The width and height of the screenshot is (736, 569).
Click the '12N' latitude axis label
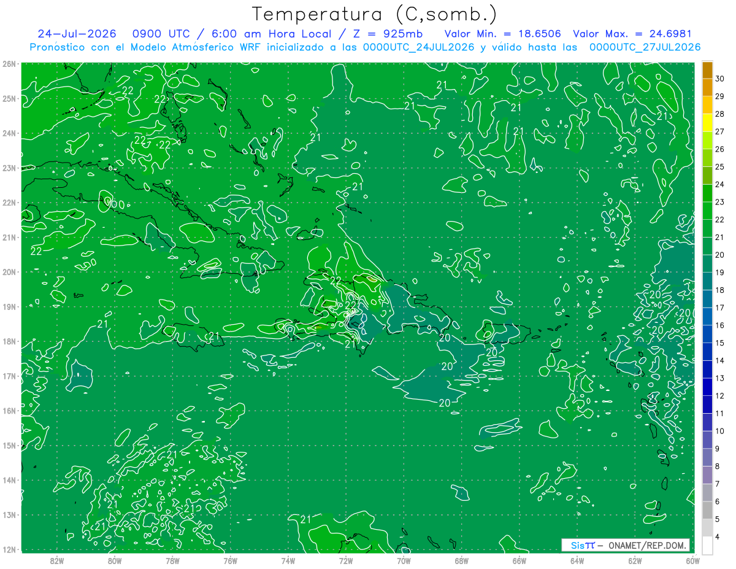9,549
